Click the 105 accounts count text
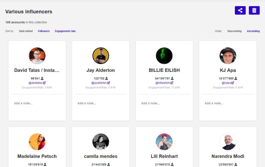265x167 pixels. coord(15,22)
